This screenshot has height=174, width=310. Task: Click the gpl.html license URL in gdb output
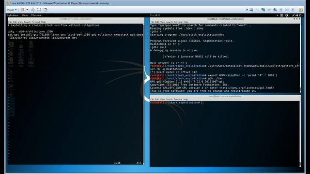coord(247,88)
